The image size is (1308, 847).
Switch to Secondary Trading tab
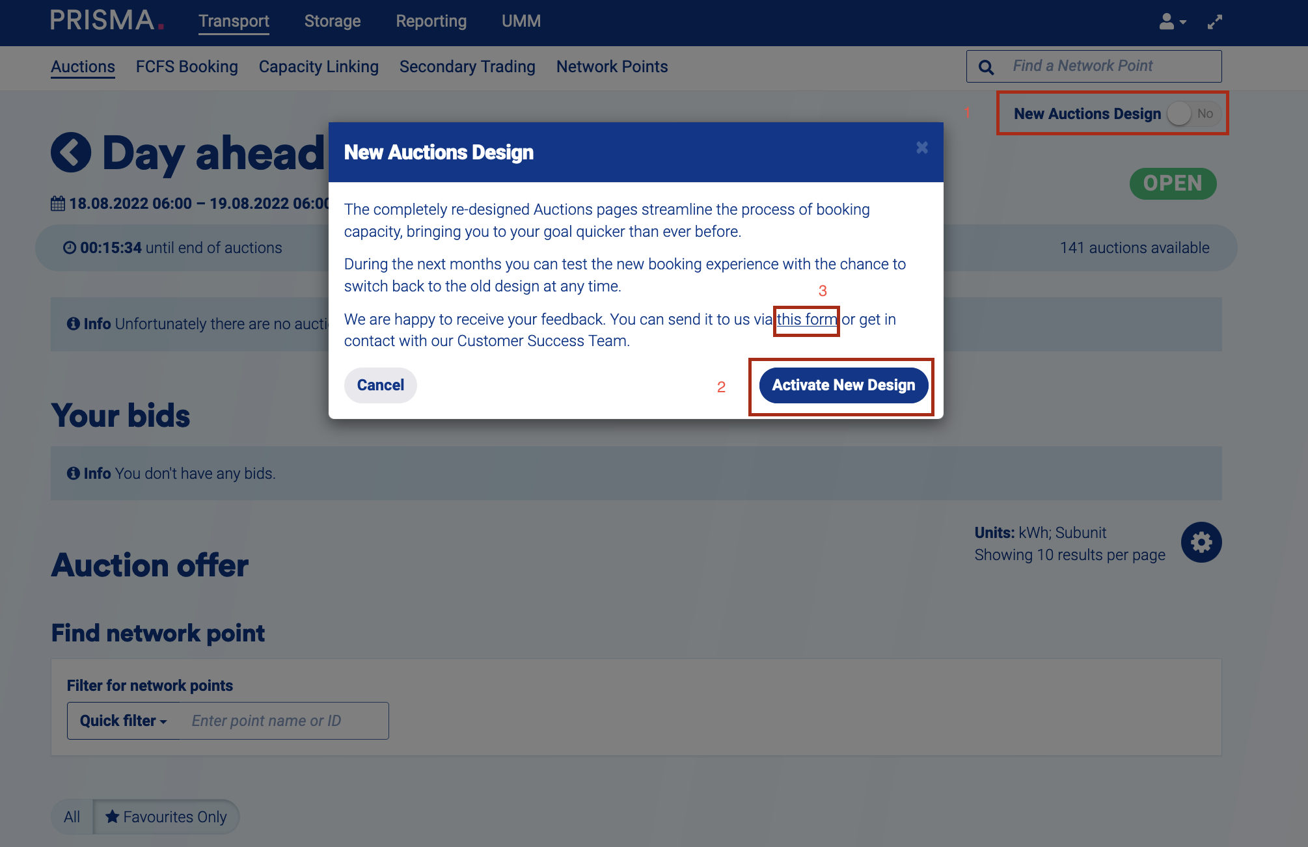[467, 67]
